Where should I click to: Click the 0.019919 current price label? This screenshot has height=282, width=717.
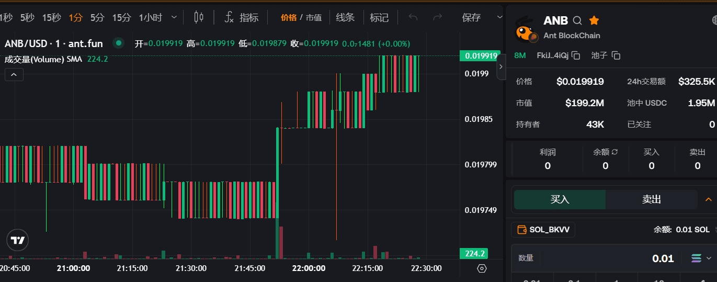tap(480, 55)
